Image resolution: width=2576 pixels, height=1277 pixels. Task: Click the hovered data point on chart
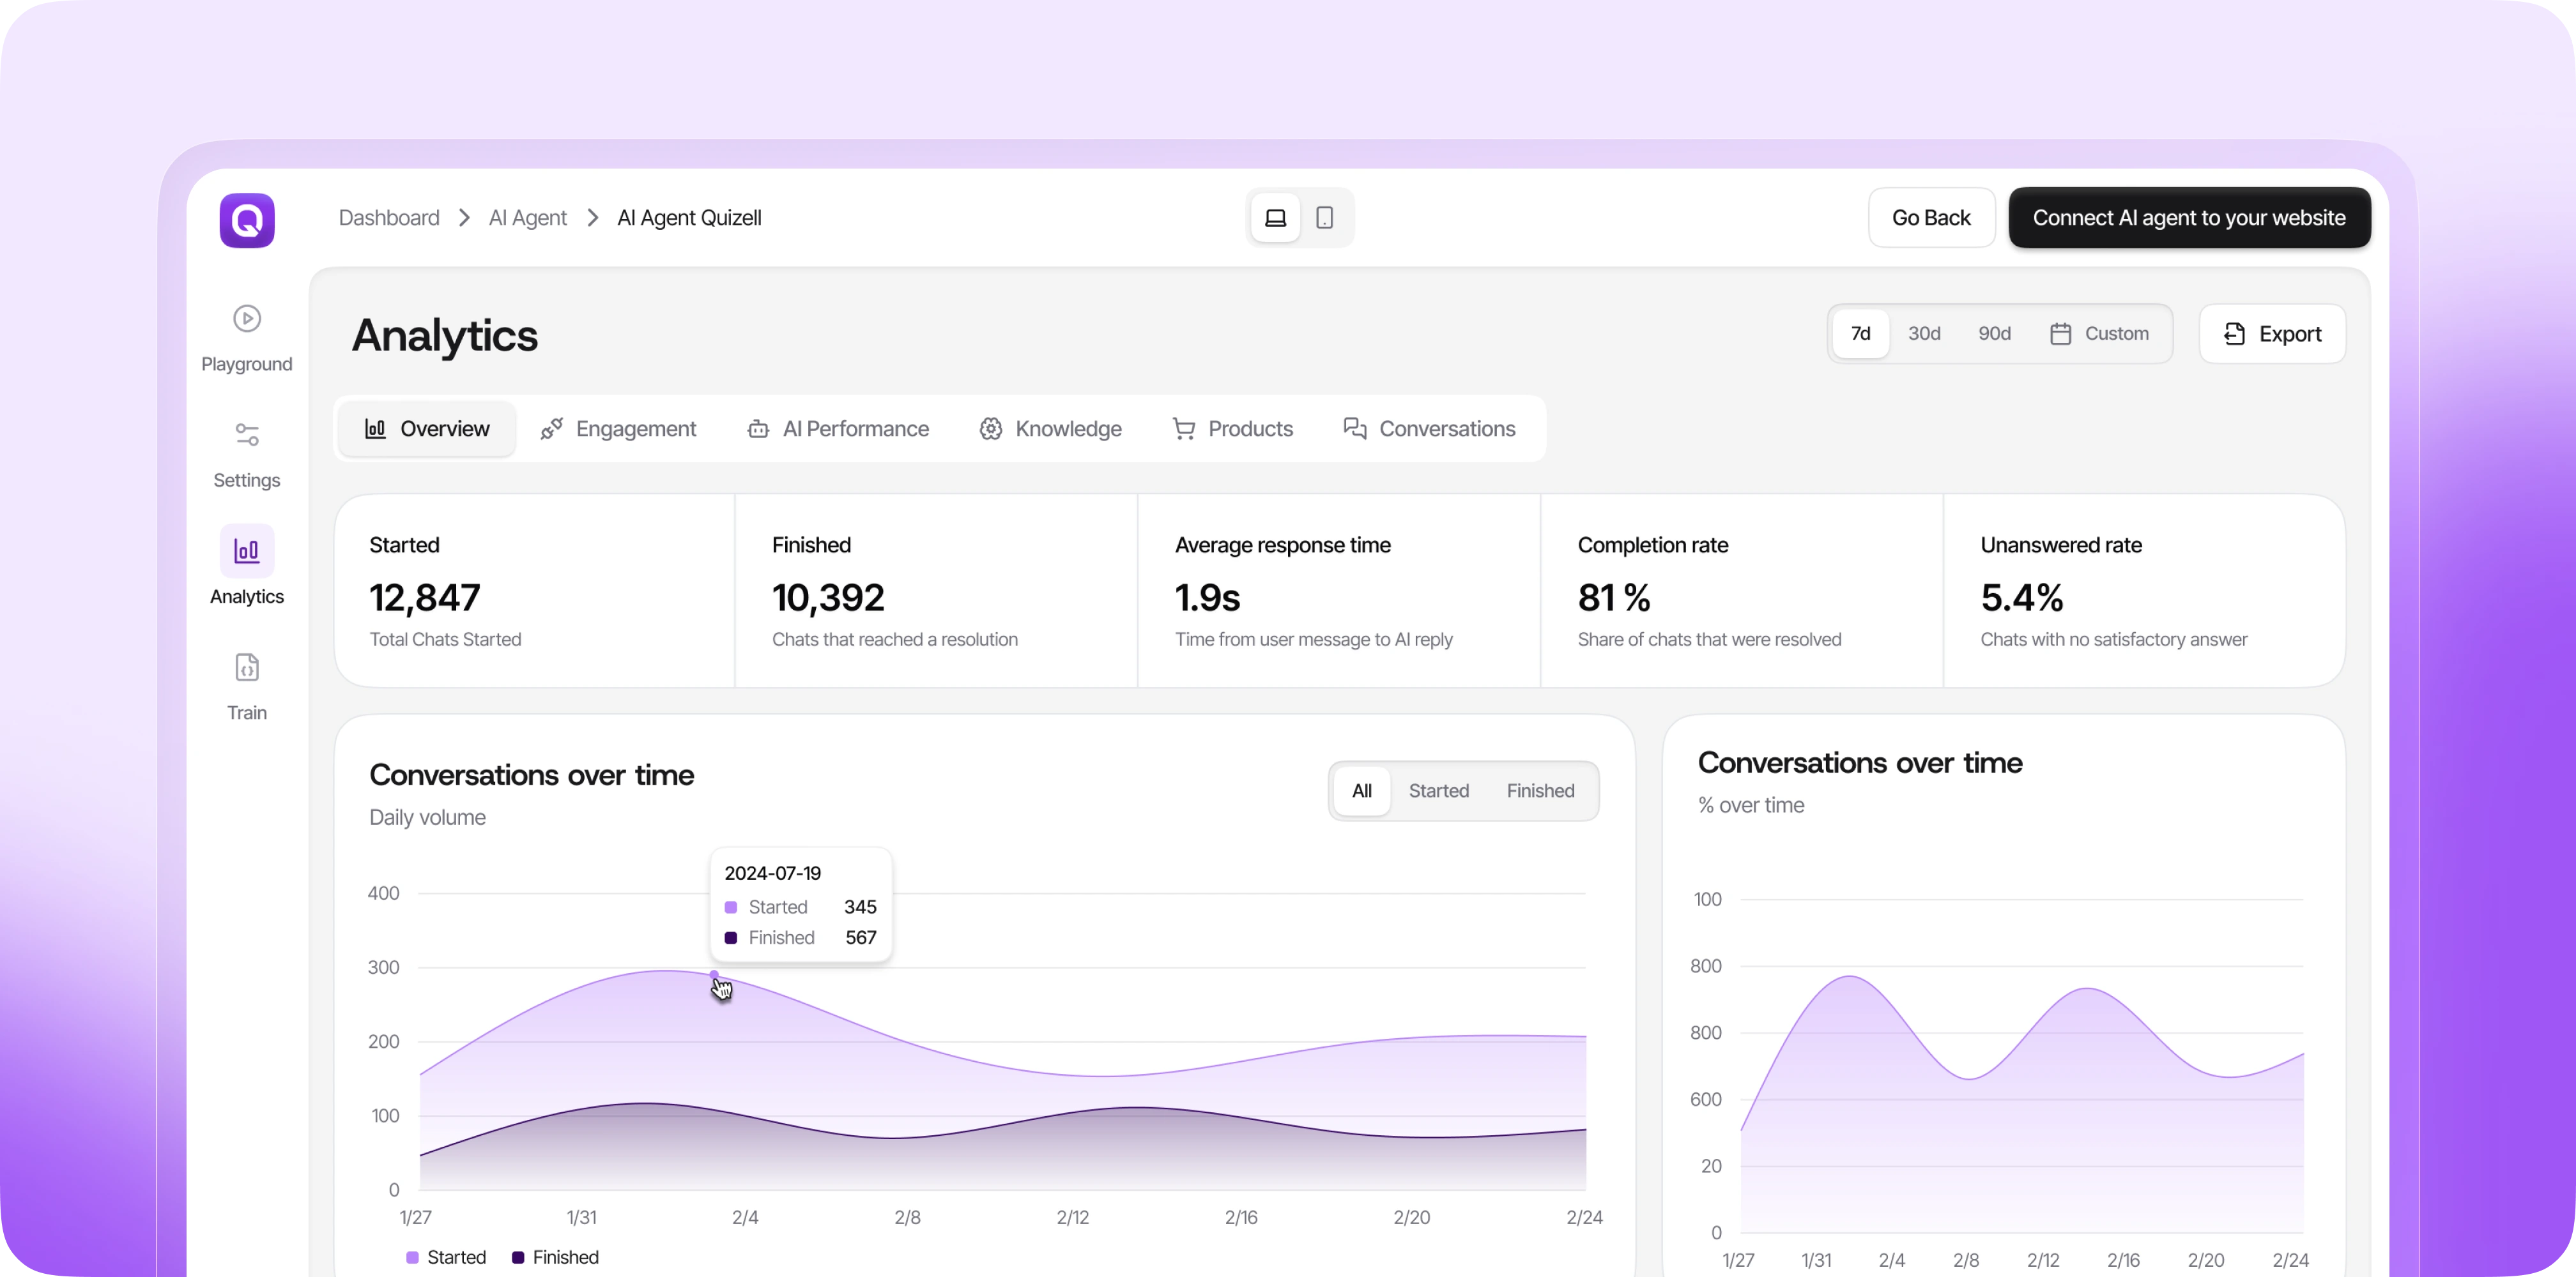click(x=714, y=974)
